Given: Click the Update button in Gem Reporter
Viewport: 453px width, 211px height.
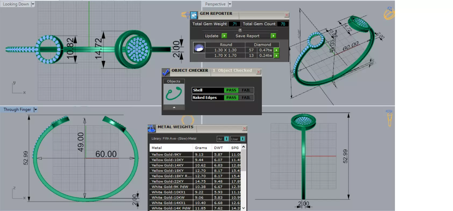Looking at the screenshot, I should [x=216, y=36].
